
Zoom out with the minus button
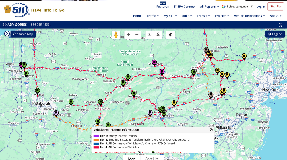[x=137, y=35]
